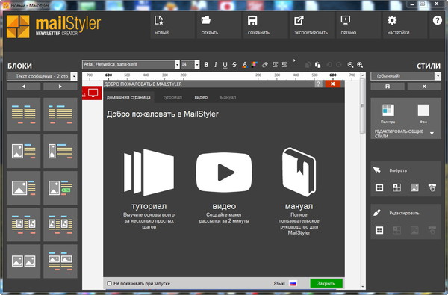This screenshot has width=448, height=295.
Task: Open the multicolor palette tool
Action: [255, 65]
